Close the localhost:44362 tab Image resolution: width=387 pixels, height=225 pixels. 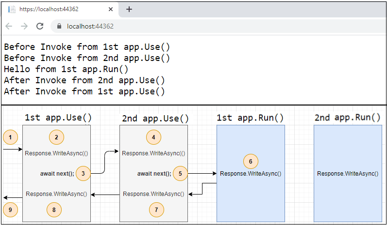coord(111,9)
